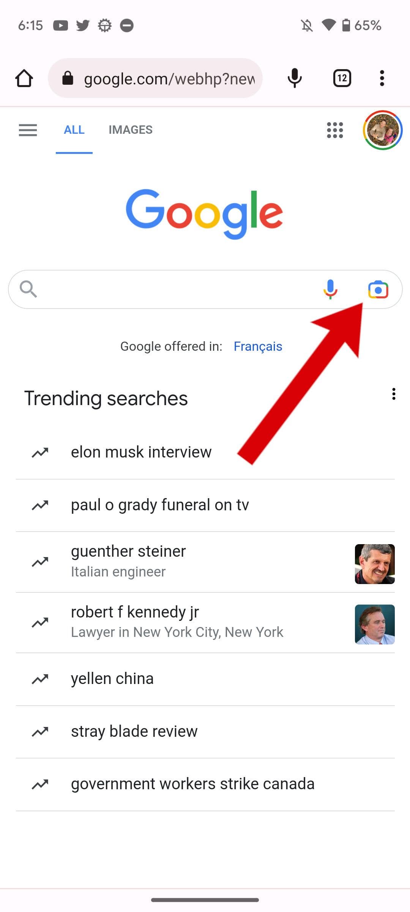
Task: Tap the browser toolbar microphone icon
Action: pyautogui.click(x=295, y=78)
